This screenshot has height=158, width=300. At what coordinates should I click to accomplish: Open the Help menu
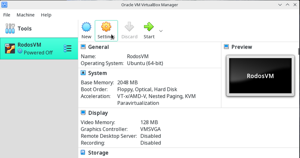click(46, 15)
